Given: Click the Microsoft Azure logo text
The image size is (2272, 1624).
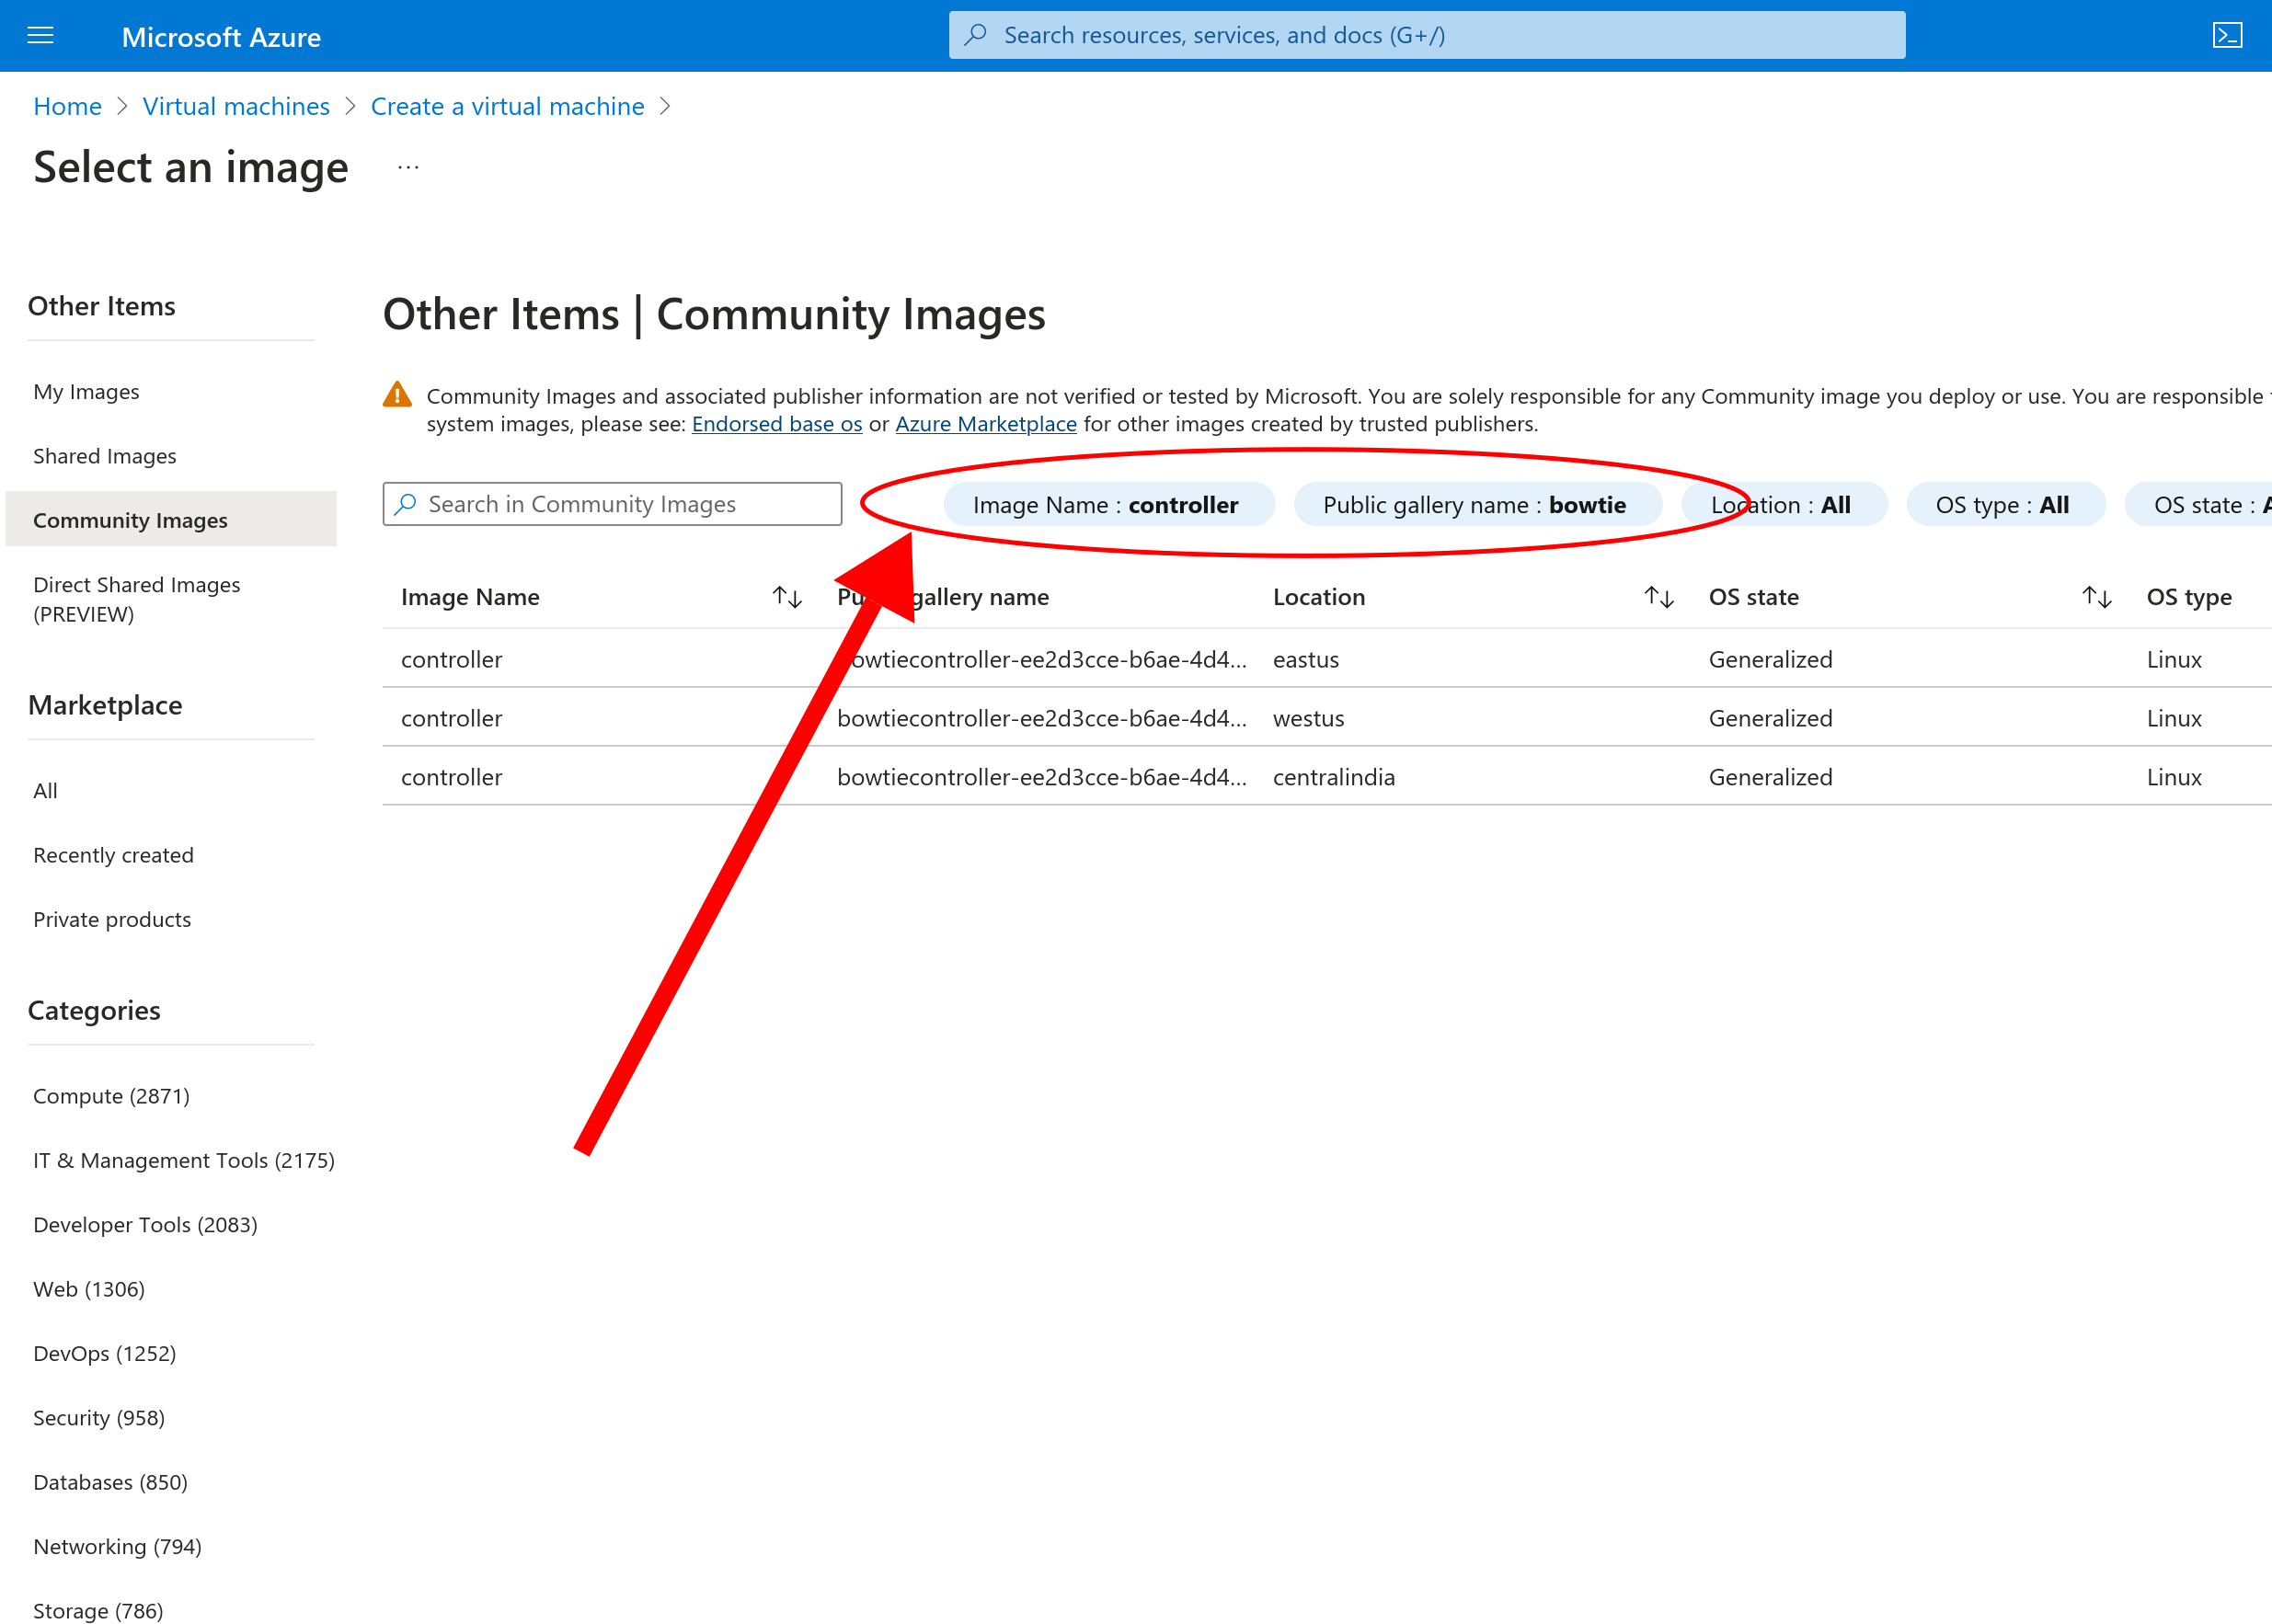Looking at the screenshot, I should click(x=221, y=37).
